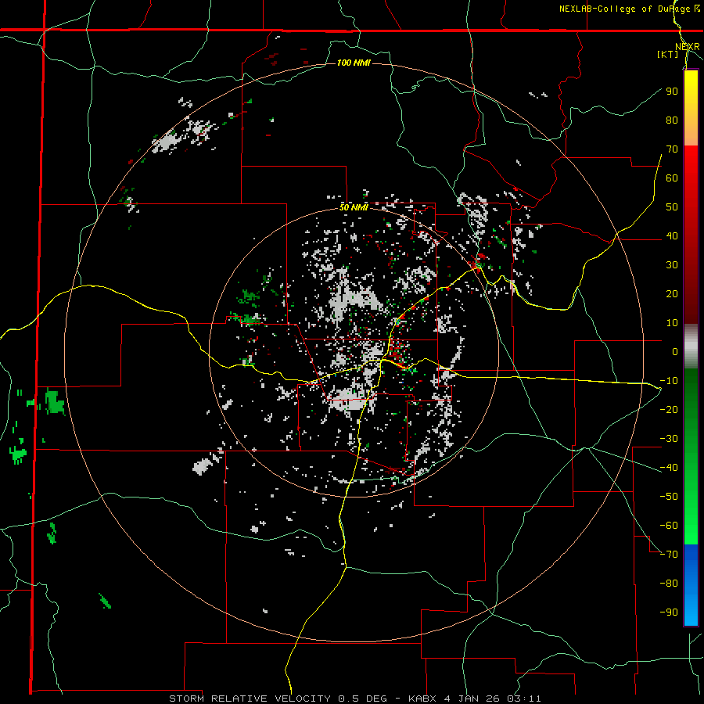Click the -10 value on the velocity scale
Image resolution: width=704 pixels, height=704 pixels.
[x=669, y=381]
